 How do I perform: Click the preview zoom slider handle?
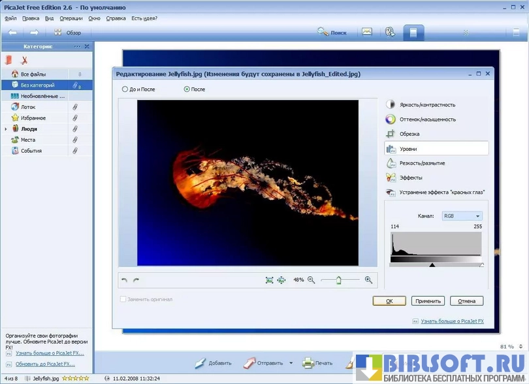click(x=338, y=280)
